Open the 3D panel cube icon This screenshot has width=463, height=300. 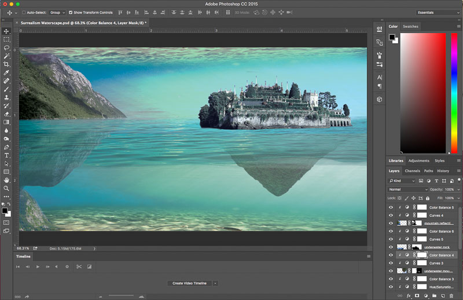[380, 99]
